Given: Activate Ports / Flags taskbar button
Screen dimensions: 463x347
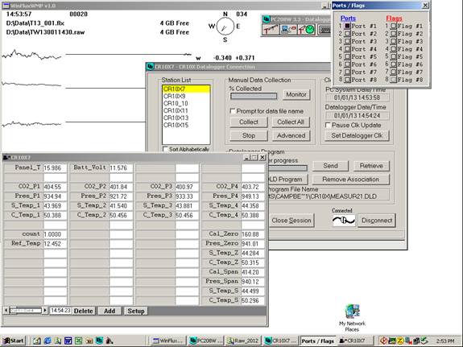Looking at the screenshot, I should coord(318,341).
